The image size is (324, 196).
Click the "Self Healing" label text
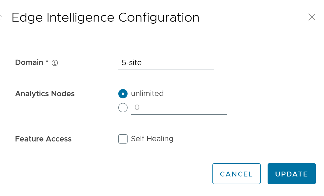coord(152,139)
